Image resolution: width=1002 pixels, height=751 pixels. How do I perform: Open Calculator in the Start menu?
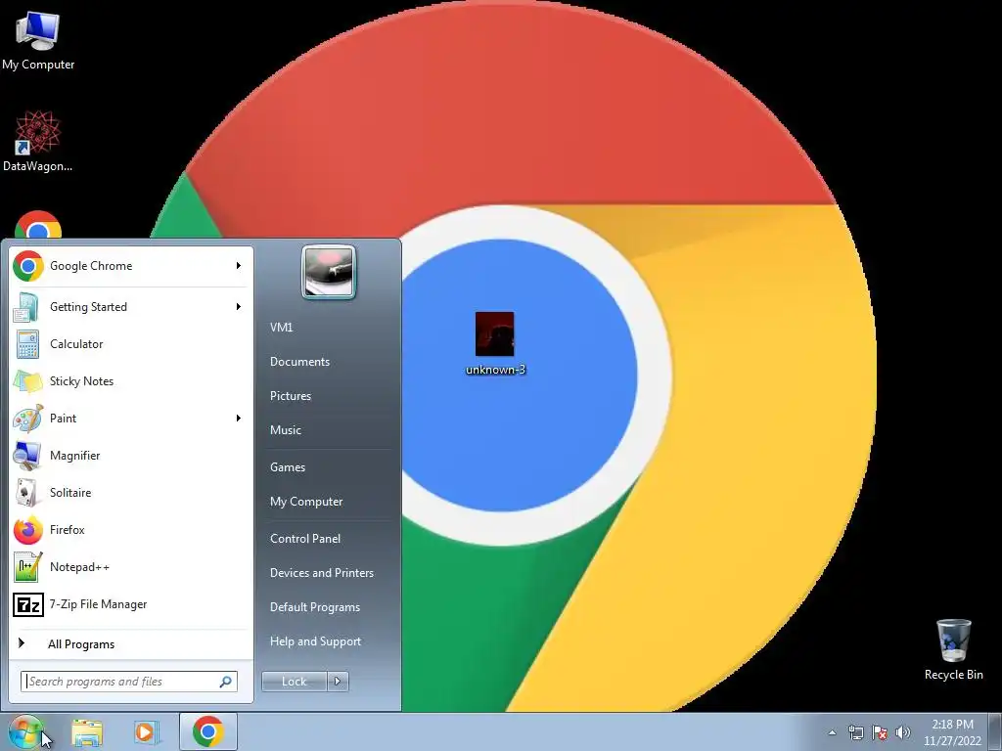coord(130,344)
